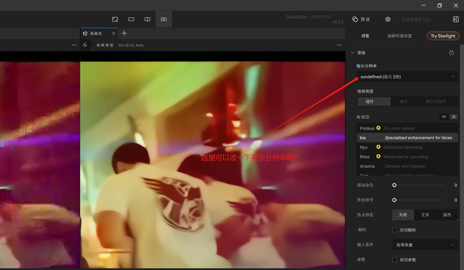Select 逐行 video type
The height and width of the screenshot is (270, 464).
374,102
